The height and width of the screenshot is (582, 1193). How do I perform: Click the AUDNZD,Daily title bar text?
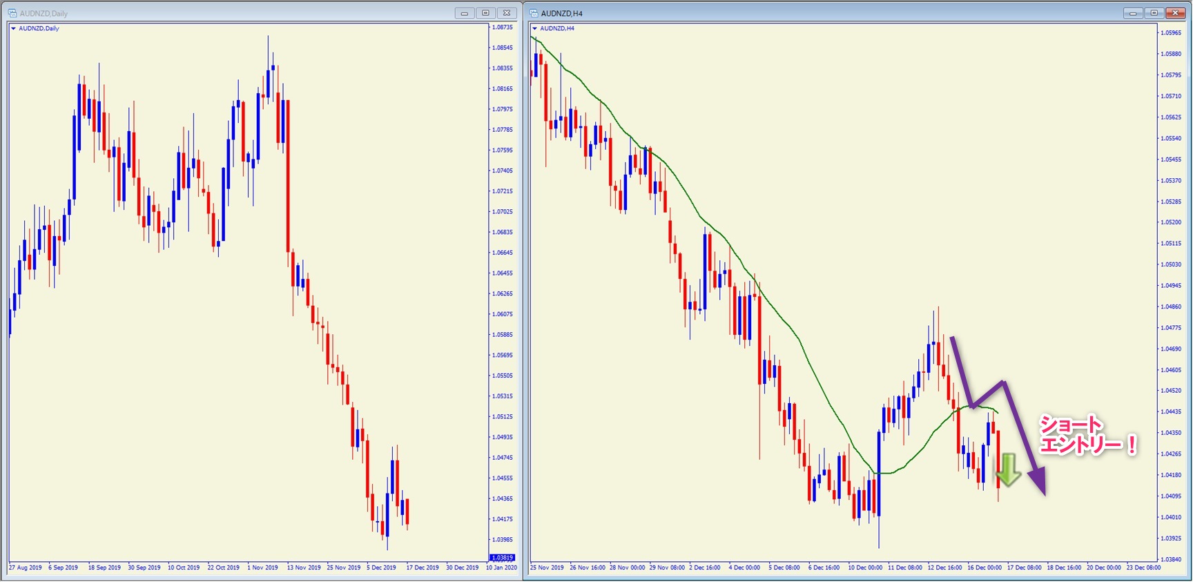click(x=43, y=13)
